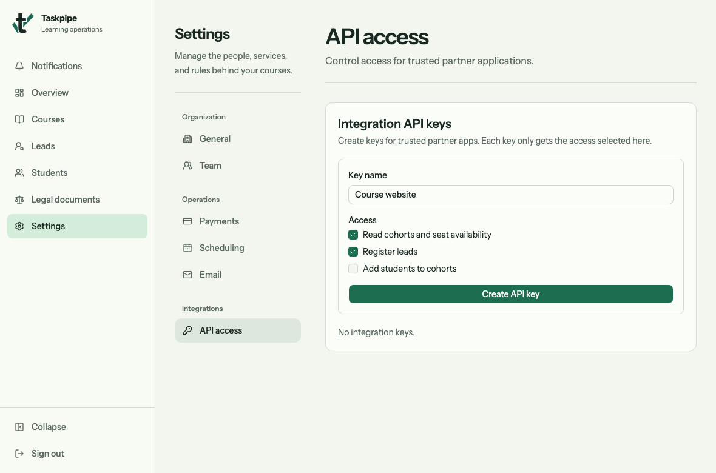The image size is (716, 473).
Task: Select Settings in the sidebar
Action: pyautogui.click(x=77, y=226)
